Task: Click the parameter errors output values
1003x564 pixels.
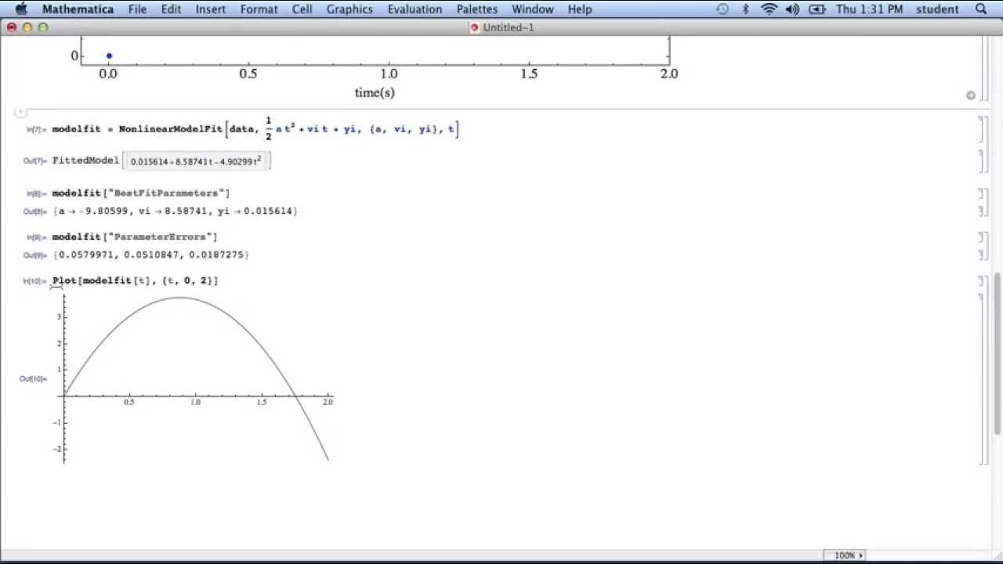Action: coord(151,255)
